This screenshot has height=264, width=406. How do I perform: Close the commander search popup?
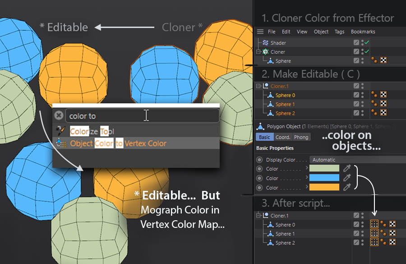[59, 115]
